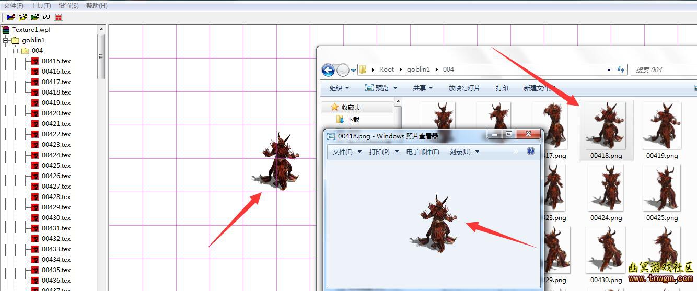The width and height of the screenshot is (697, 291).
Task: Click the tree panel scrollbar up arrow
Action: tap(101, 30)
